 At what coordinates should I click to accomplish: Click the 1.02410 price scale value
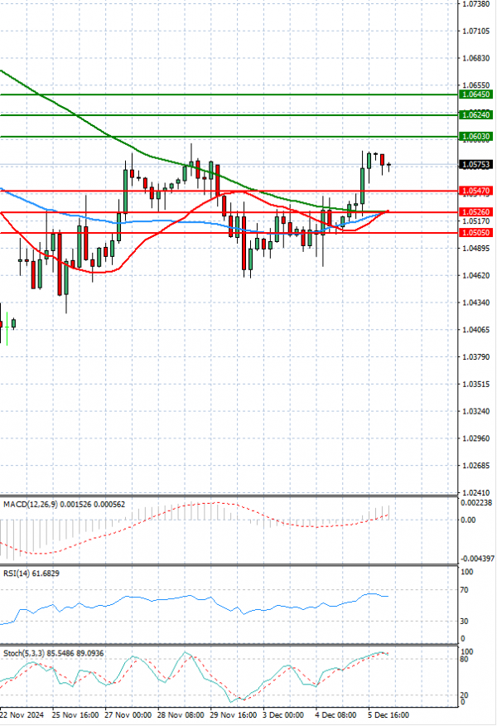pyautogui.click(x=476, y=493)
